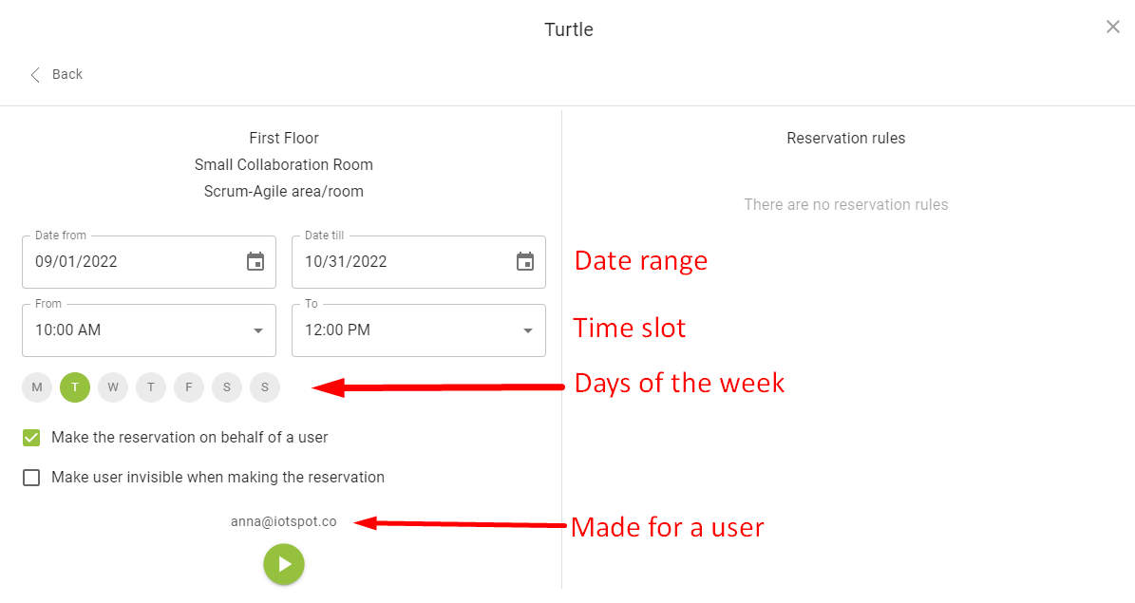The height and width of the screenshot is (603, 1135).
Task: Toggle Friday day circle
Action: 189,387
